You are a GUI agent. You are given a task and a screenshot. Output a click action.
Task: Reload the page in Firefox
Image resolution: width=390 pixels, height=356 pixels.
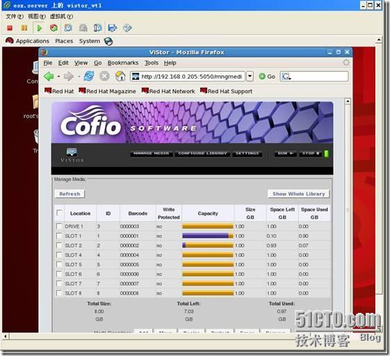[x=89, y=76]
